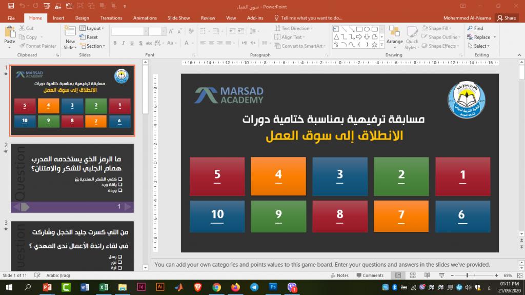This screenshot has height=295, width=525.
Task: Open Word from the Windows taskbar
Action: tap(85, 287)
